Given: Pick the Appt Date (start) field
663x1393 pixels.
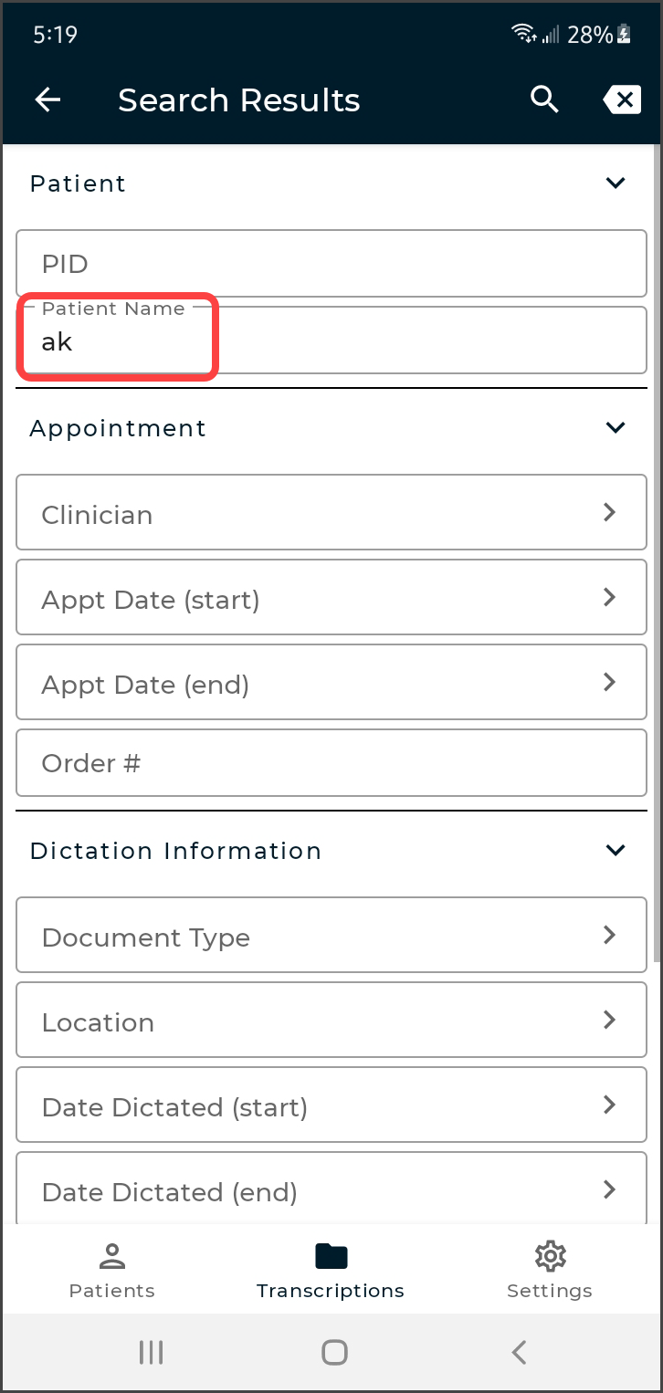Looking at the screenshot, I should (x=331, y=598).
